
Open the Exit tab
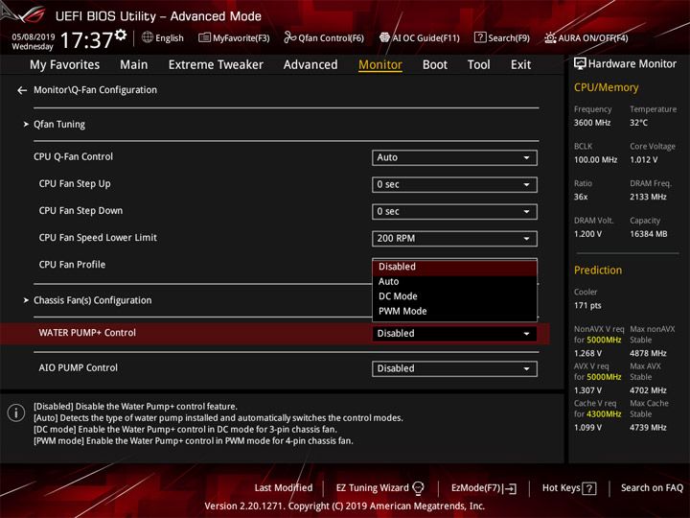tap(520, 65)
